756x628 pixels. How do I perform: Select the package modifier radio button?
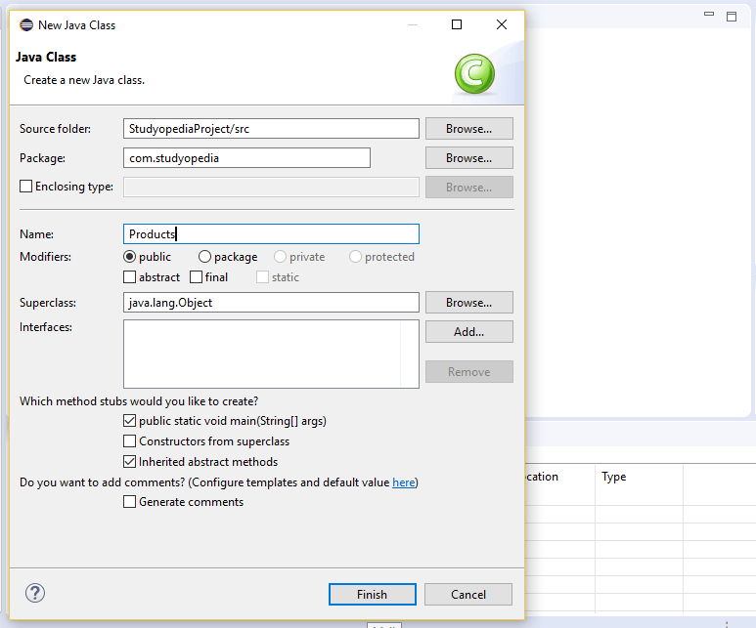(204, 257)
